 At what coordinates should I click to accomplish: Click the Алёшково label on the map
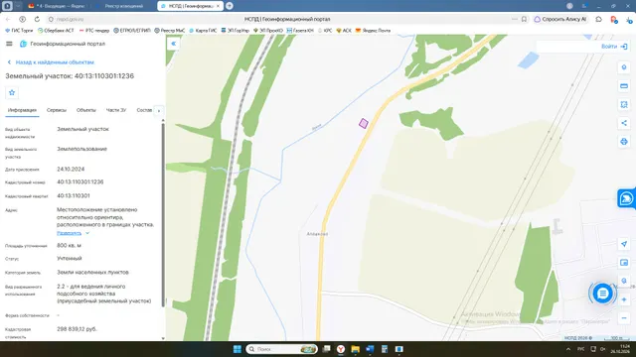coord(317,234)
